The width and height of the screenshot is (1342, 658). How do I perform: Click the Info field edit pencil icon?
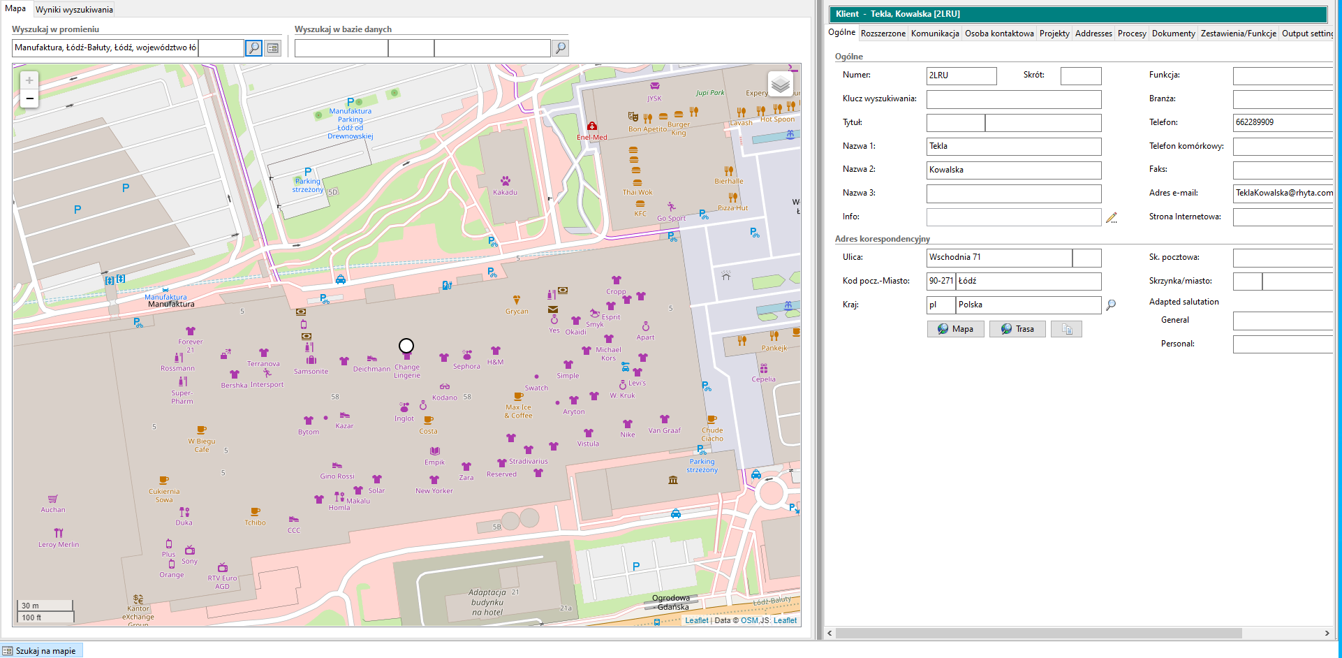(x=1112, y=218)
